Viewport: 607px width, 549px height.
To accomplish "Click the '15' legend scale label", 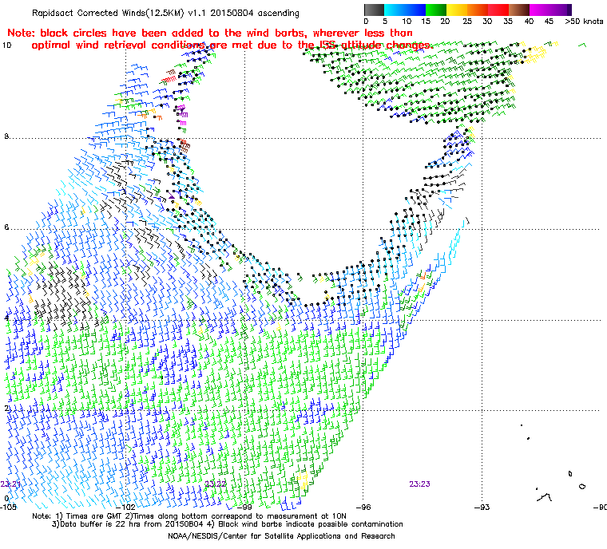I will click(426, 22).
